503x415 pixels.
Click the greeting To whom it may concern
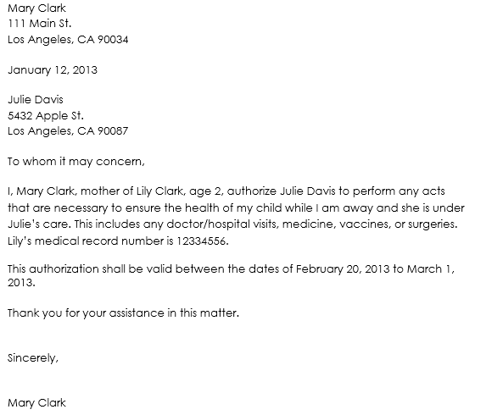tap(76, 162)
